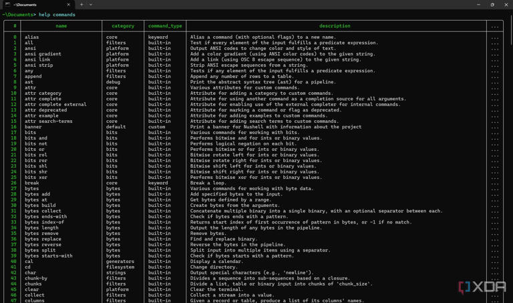Click the 'bytes starts-with' command name
This screenshot has width=513, height=303.
click(48, 256)
